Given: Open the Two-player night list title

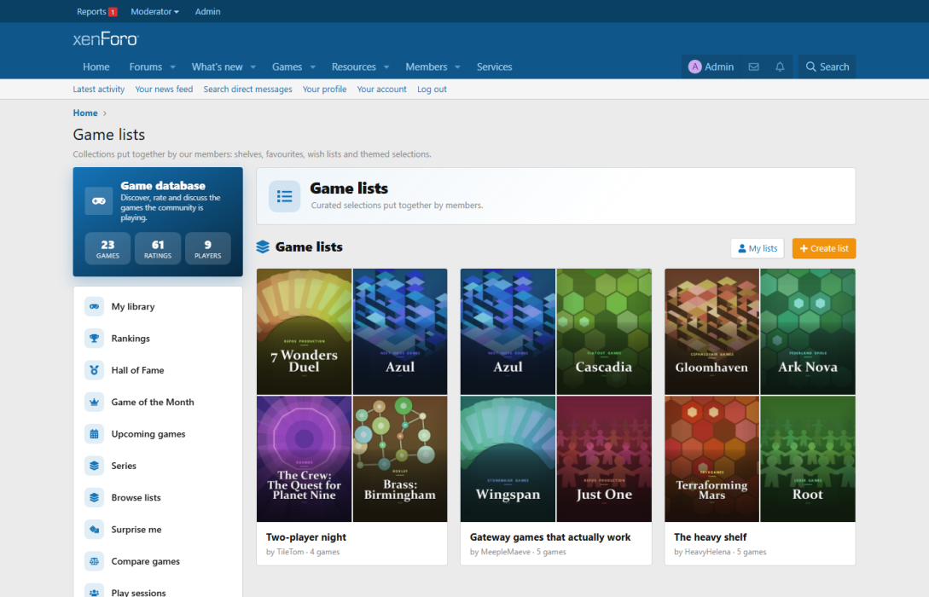Looking at the screenshot, I should coord(305,537).
